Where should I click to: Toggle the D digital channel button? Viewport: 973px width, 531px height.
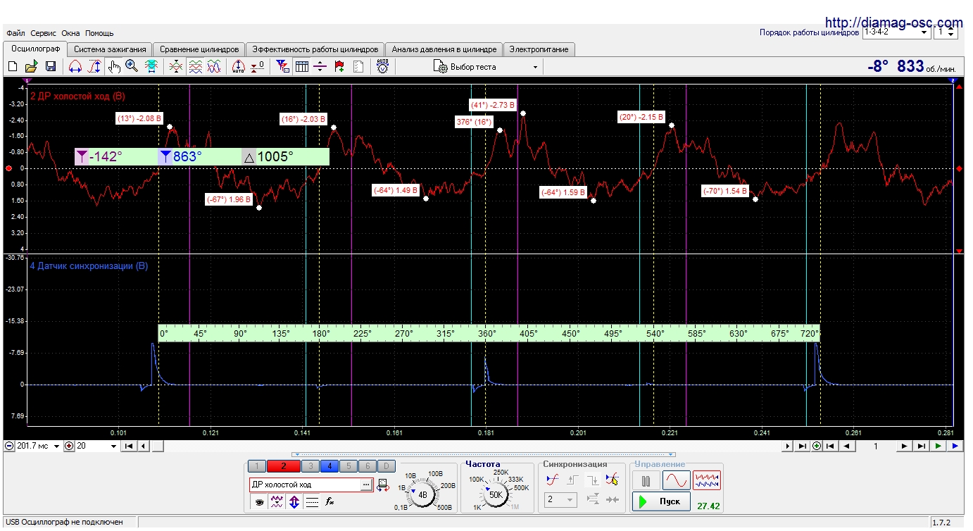click(x=386, y=466)
